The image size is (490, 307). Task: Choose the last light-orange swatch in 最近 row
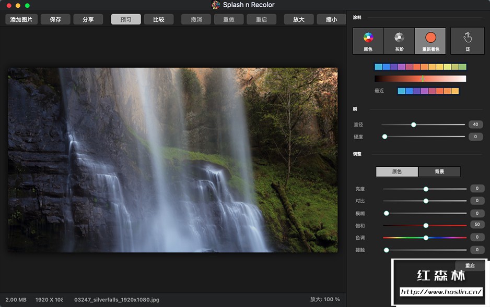(455, 91)
